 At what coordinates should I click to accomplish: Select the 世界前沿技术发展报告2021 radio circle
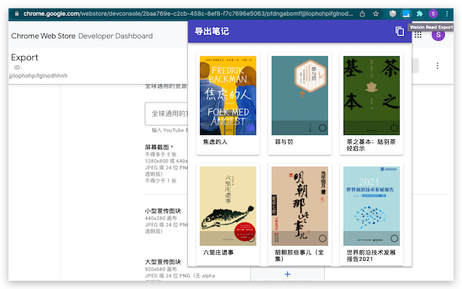(394, 238)
